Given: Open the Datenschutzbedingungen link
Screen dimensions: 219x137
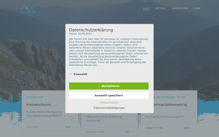Looking at the screenshot, I should click(x=109, y=108).
